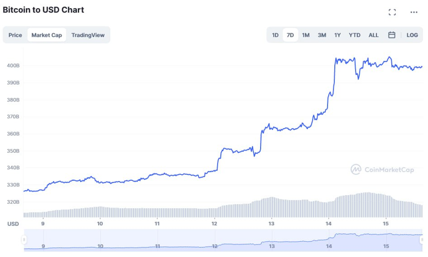The image size is (428, 257).
Task: Toggle LOG scale on the chart
Action: coord(412,35)
